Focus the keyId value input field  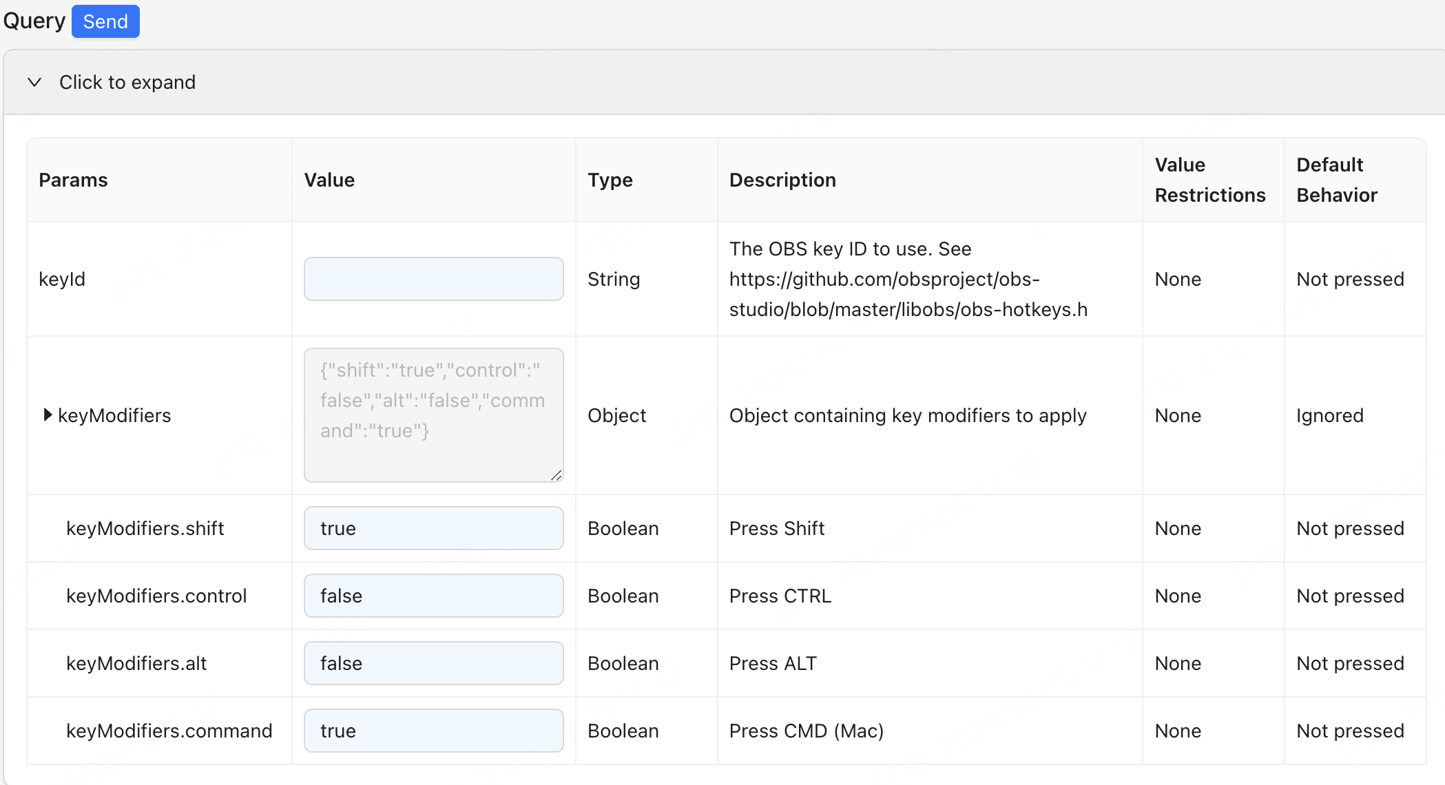(x=433, y=279)
